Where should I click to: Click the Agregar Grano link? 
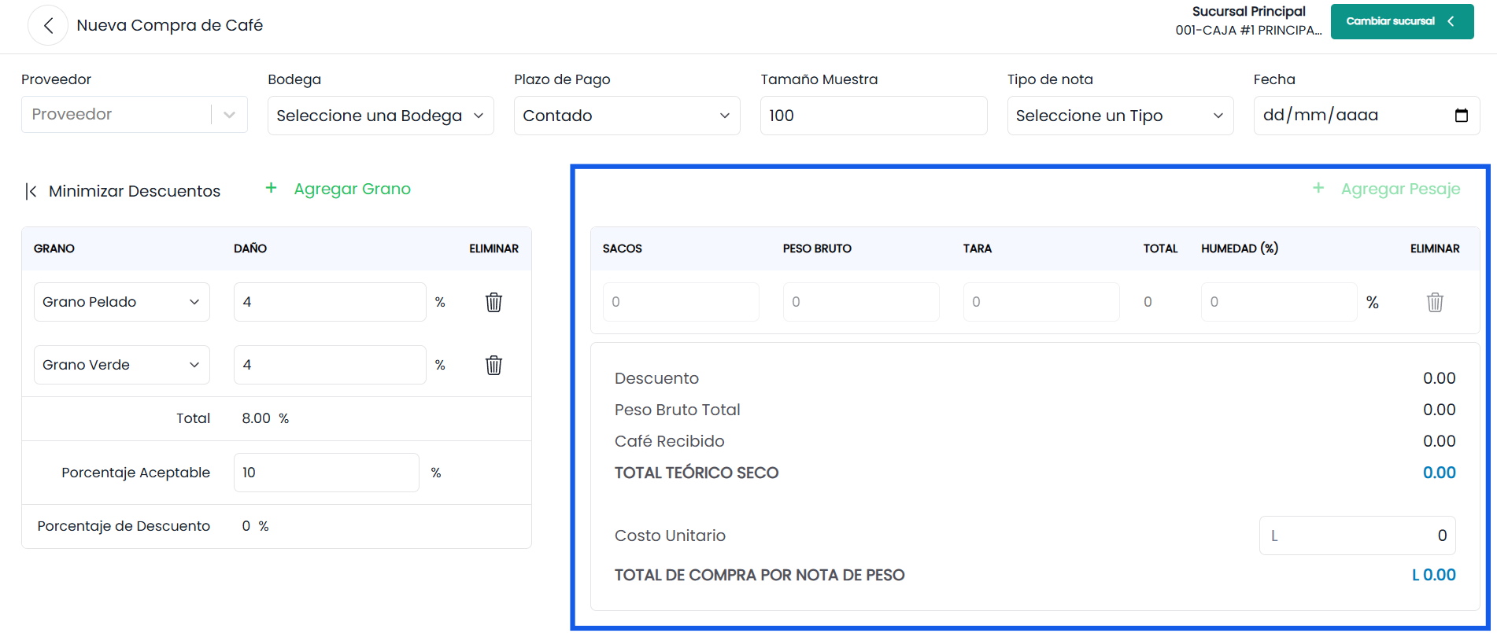click(352, 189)
